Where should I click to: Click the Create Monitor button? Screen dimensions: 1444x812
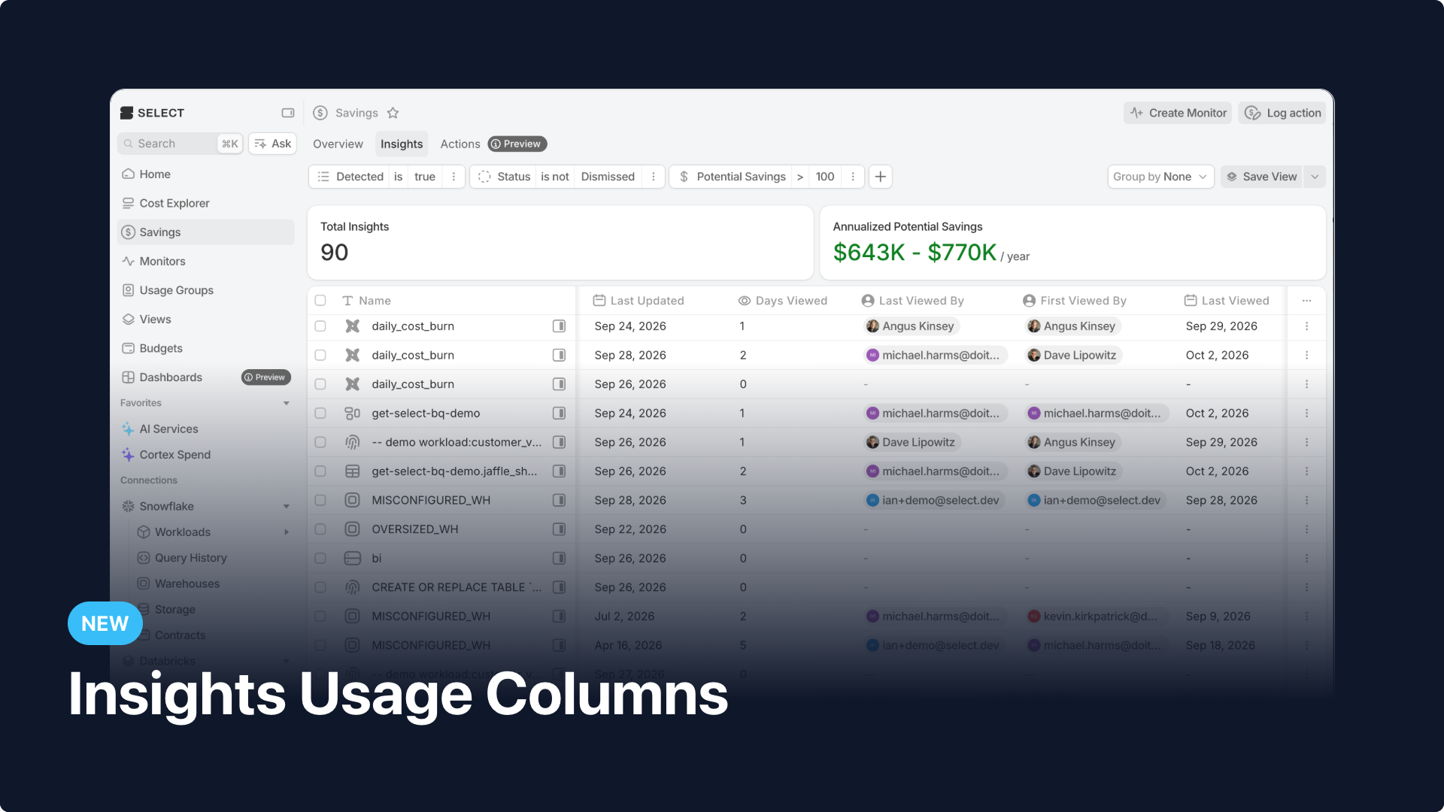[x=1178, y=113]
